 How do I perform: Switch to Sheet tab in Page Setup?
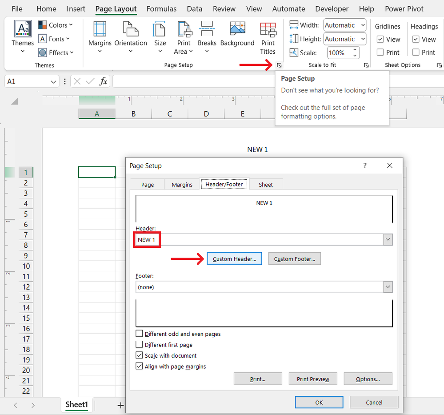pyautogui.click(x=266, y=185)
